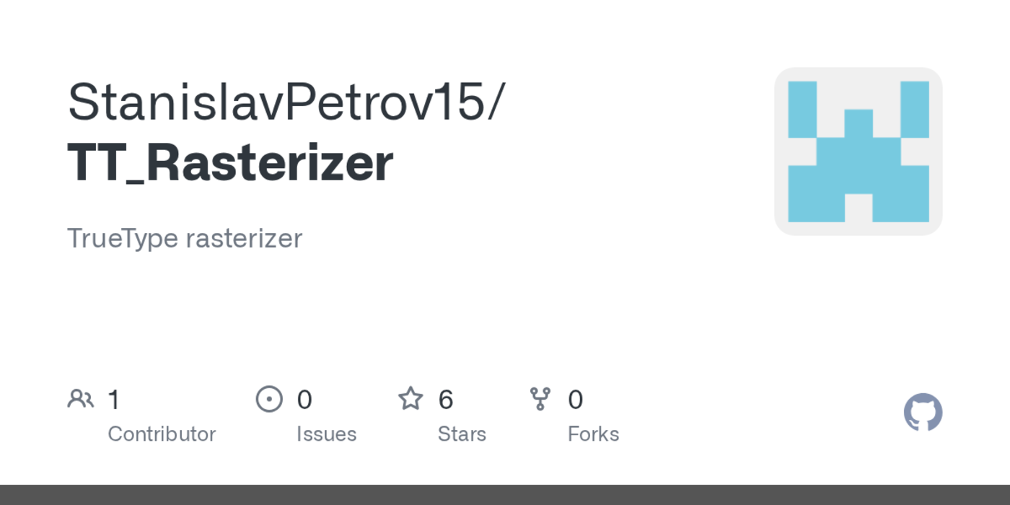
Task: Click the star count number 6
Action: (446, 400)
